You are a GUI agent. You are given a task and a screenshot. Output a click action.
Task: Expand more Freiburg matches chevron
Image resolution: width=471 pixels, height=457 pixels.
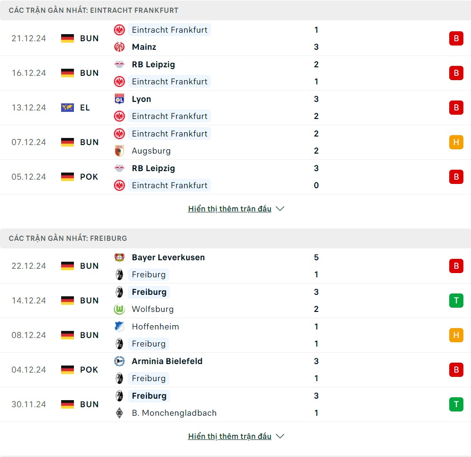pyautogui.click(x=280, y=436)
